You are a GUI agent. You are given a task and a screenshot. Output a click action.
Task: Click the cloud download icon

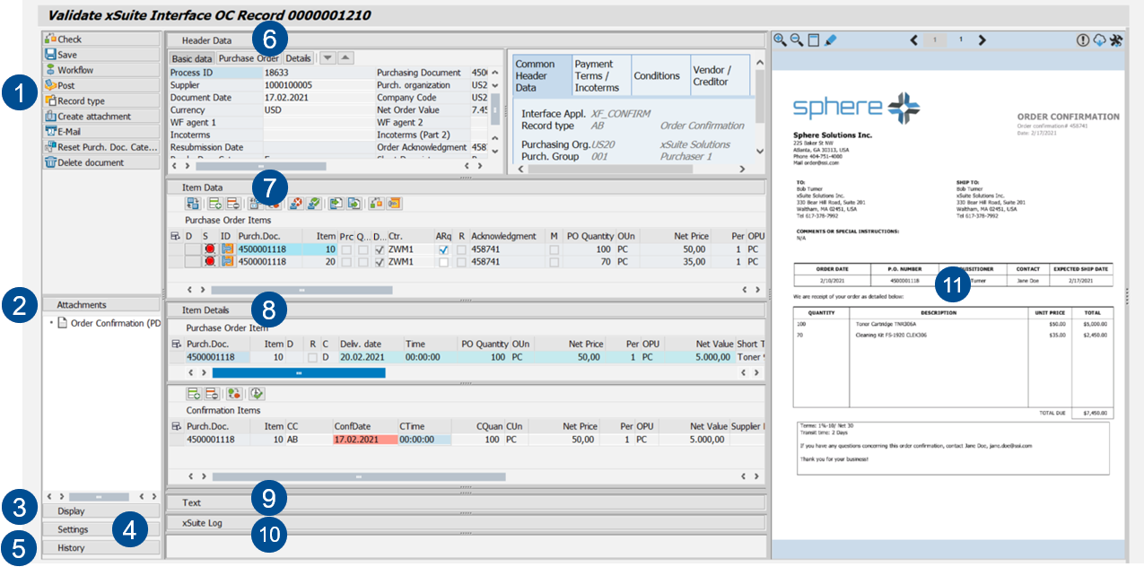[1099, 40]
